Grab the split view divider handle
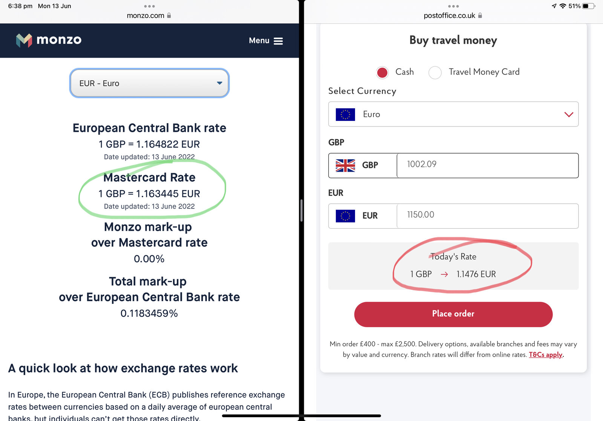The height and width of the screenshot is (421, 603). pos(301,210)
